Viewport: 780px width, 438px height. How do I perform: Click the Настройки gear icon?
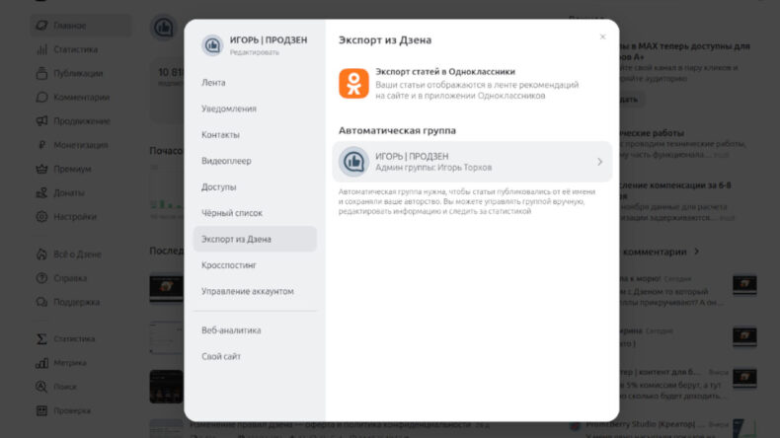tap(41, 216)
